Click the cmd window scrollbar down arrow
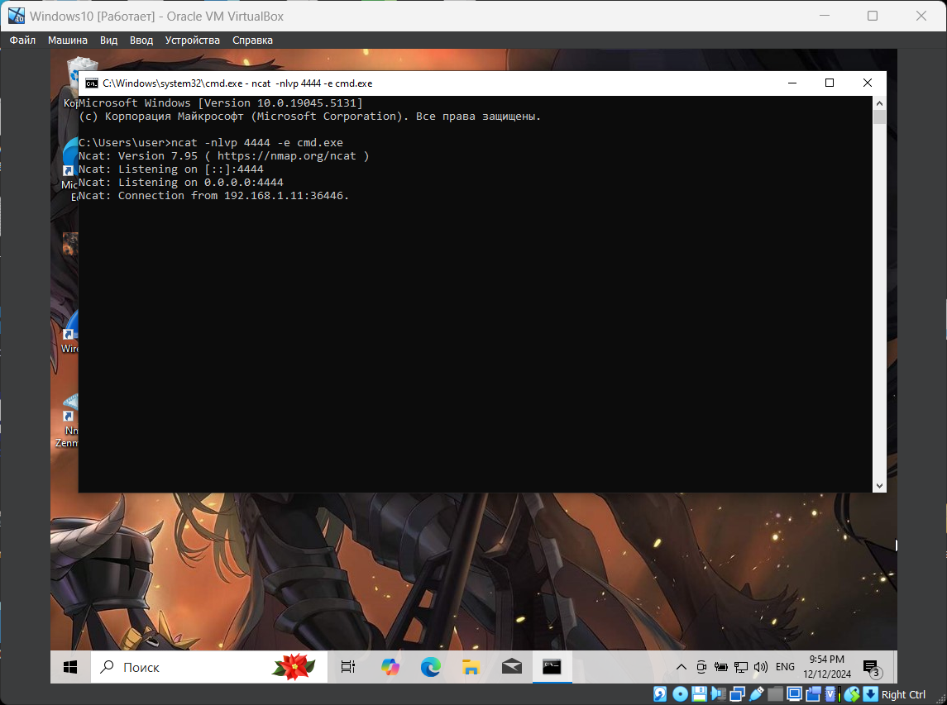 879,486
